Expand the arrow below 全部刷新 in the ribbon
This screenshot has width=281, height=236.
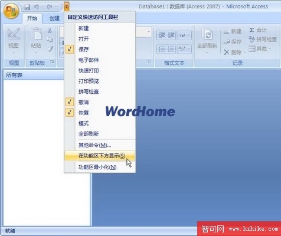(x=207, y=53)
